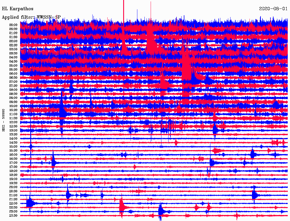This screenshot has width=290, height=221.
Task: Click the 01:30 time label
Action: pos(13,37)
